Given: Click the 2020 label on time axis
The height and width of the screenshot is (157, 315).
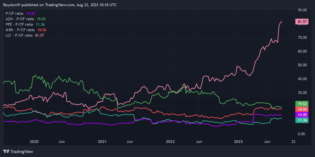Looking at the screenshot, I should coord(34,142).
